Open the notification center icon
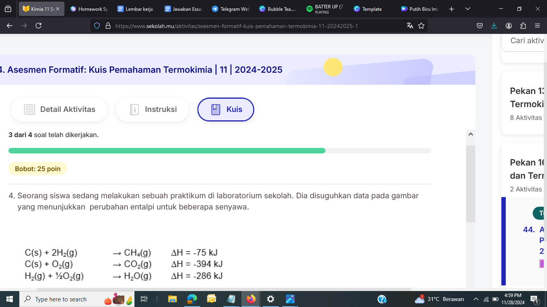Viewport: 547px width, 307px height. pyautogui.click(x=535, y=299)
